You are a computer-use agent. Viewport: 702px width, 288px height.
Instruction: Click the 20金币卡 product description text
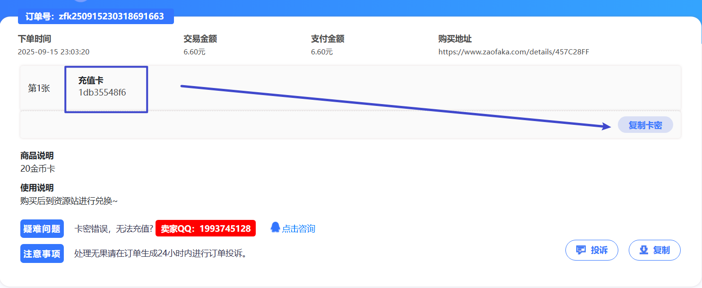[38, 169]
